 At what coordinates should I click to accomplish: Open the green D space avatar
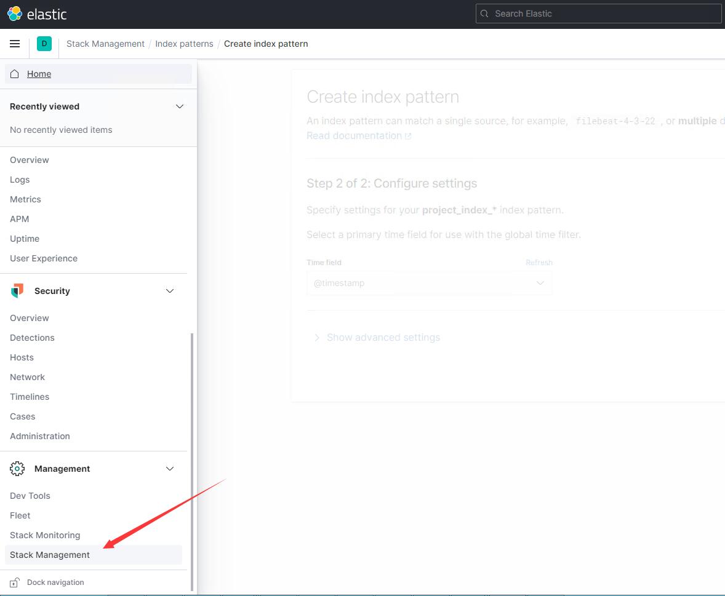point(44,44)
